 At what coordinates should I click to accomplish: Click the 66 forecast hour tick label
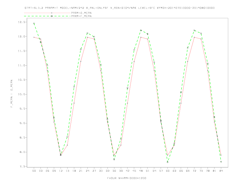[x=181, y=171]
